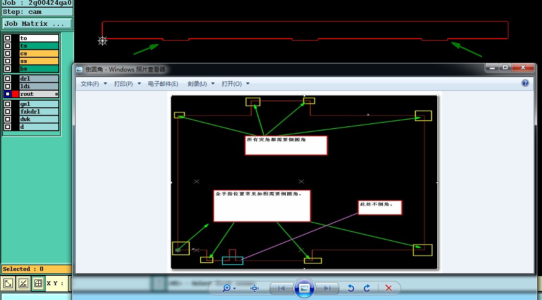
Task: Select the fzkdrl layer name
Action: [39, 112]
